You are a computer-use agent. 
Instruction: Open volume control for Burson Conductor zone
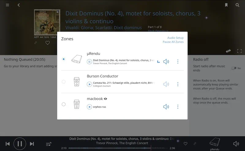point(166,84)
